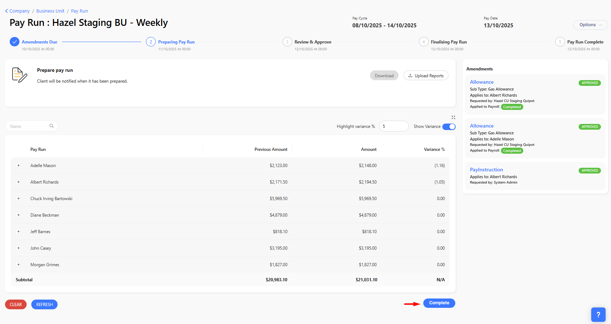Click the prepare pay run document icon
The height and width of the screenshot is (324, 611).
[19, 75]
